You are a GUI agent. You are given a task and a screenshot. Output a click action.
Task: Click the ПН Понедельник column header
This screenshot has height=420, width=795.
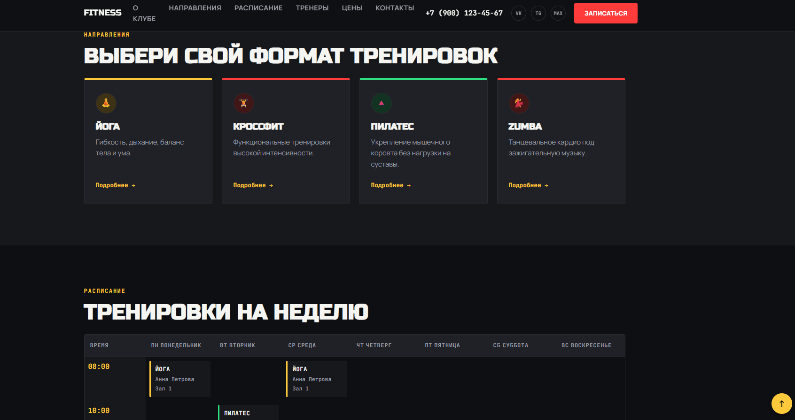(x=176, y=345)
